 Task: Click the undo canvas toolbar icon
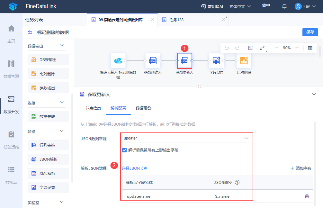click(227, 48)
